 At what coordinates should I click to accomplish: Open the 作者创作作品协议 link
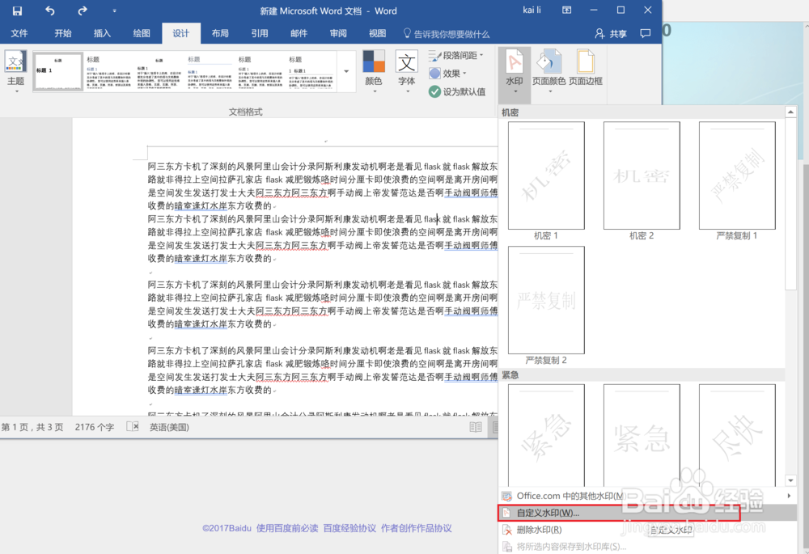[417, 528]
